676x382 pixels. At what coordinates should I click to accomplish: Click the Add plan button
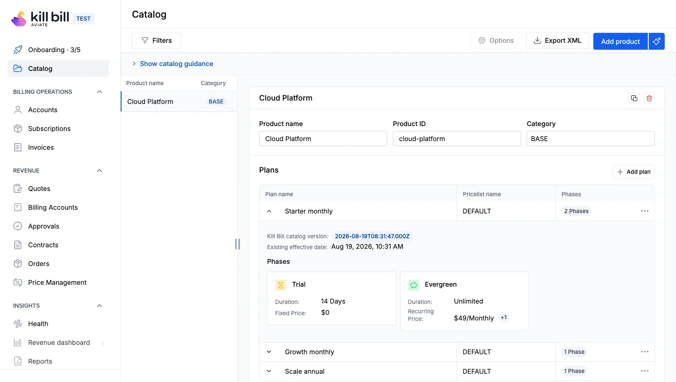click(x=634, y=172)
